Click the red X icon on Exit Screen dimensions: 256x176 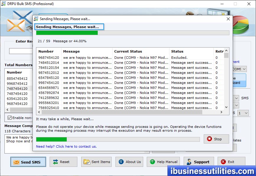tap(223, 162)
